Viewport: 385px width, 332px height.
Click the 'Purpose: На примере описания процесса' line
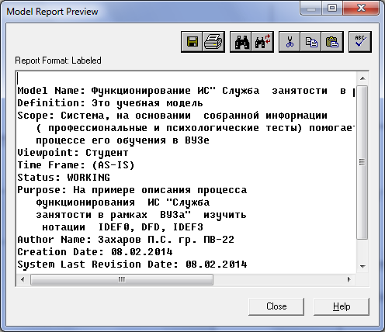click(x=132, y=190)
